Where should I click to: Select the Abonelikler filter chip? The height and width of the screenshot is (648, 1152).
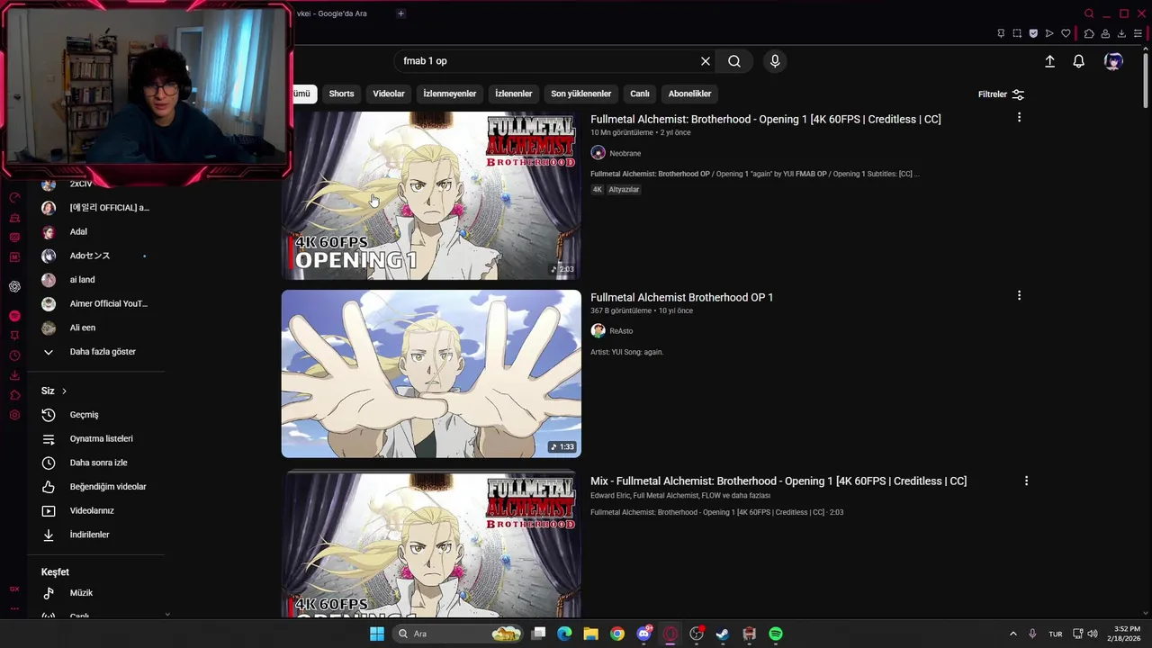tap(689, 94)
